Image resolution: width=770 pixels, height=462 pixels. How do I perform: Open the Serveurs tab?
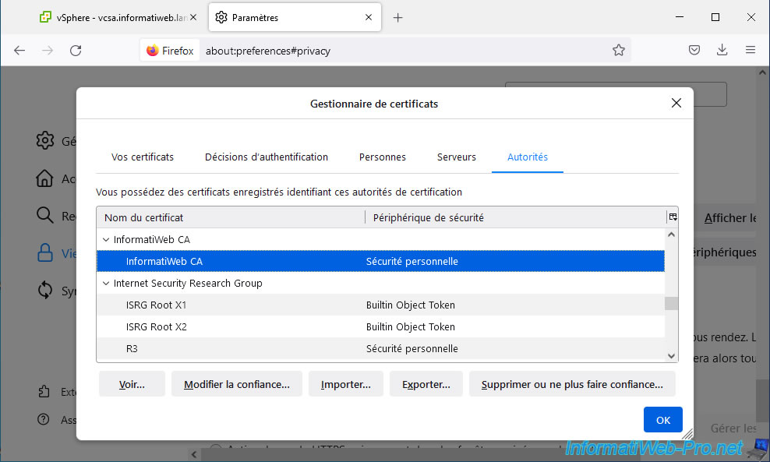[x=456, y=157]
